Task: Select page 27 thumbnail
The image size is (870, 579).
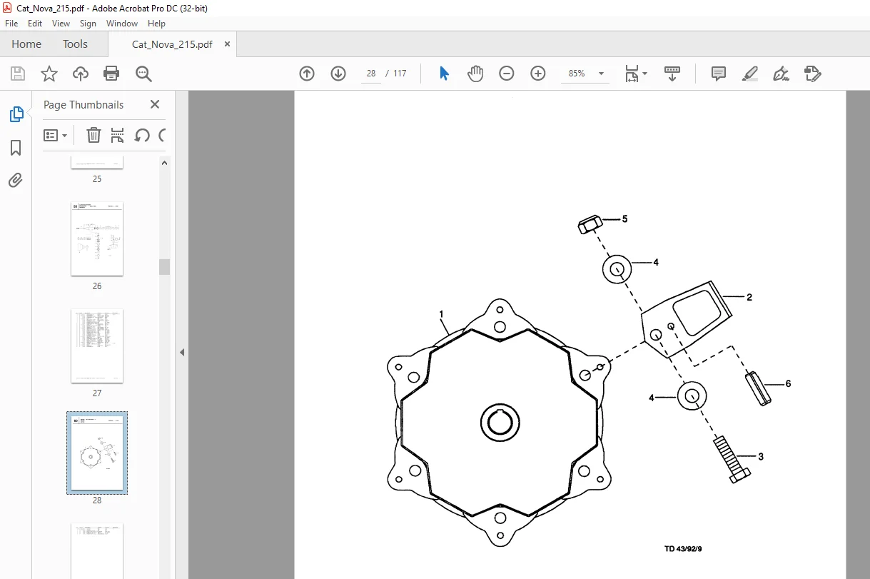Action: coord(97,346)
